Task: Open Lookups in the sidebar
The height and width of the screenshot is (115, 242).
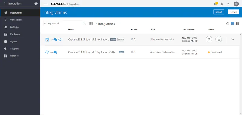Action: click(x=20, y=27)
